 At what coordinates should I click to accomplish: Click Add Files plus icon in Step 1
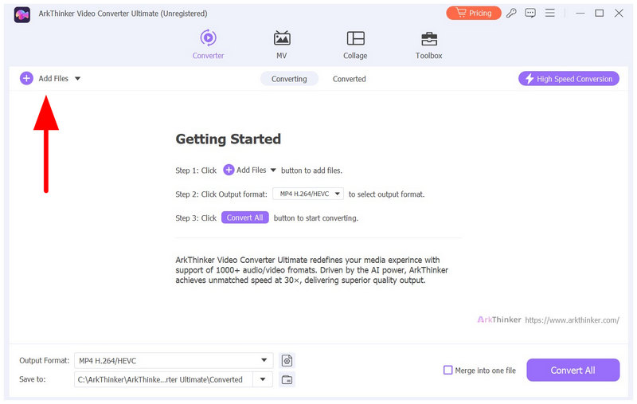[x=229, y=170]
